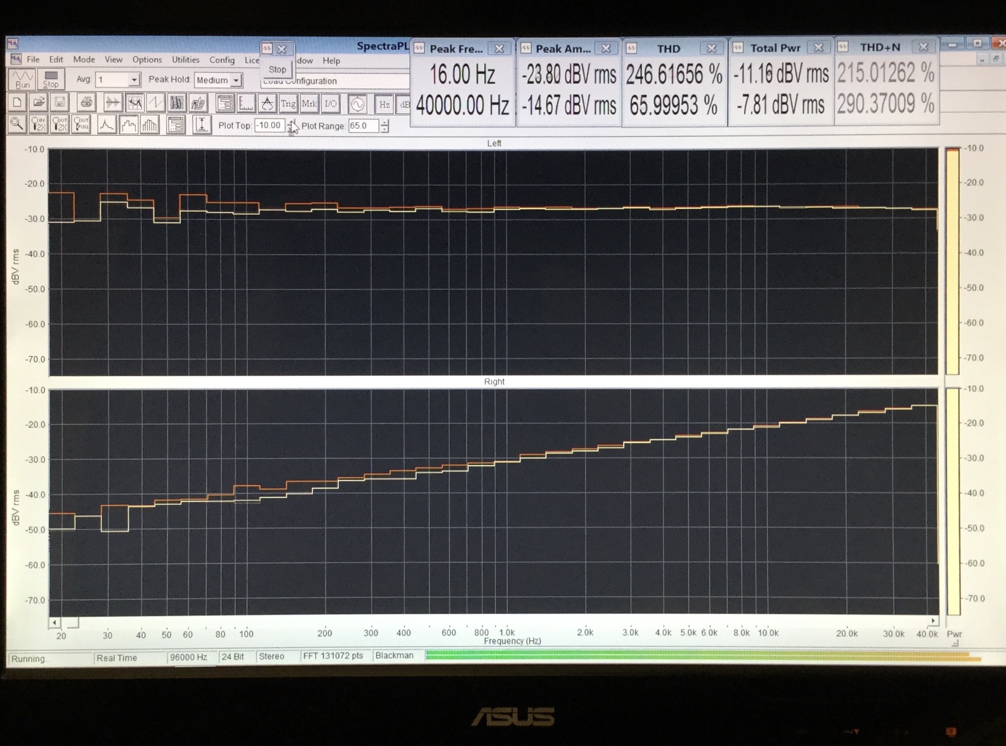Toggle the Hz frequency axis button

(x=384, y=104)
